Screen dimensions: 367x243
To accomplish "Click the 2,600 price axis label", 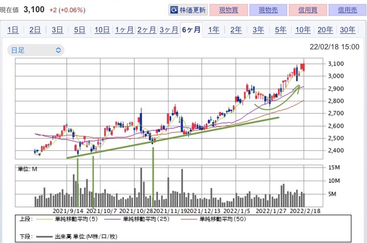I will (336, 126).
